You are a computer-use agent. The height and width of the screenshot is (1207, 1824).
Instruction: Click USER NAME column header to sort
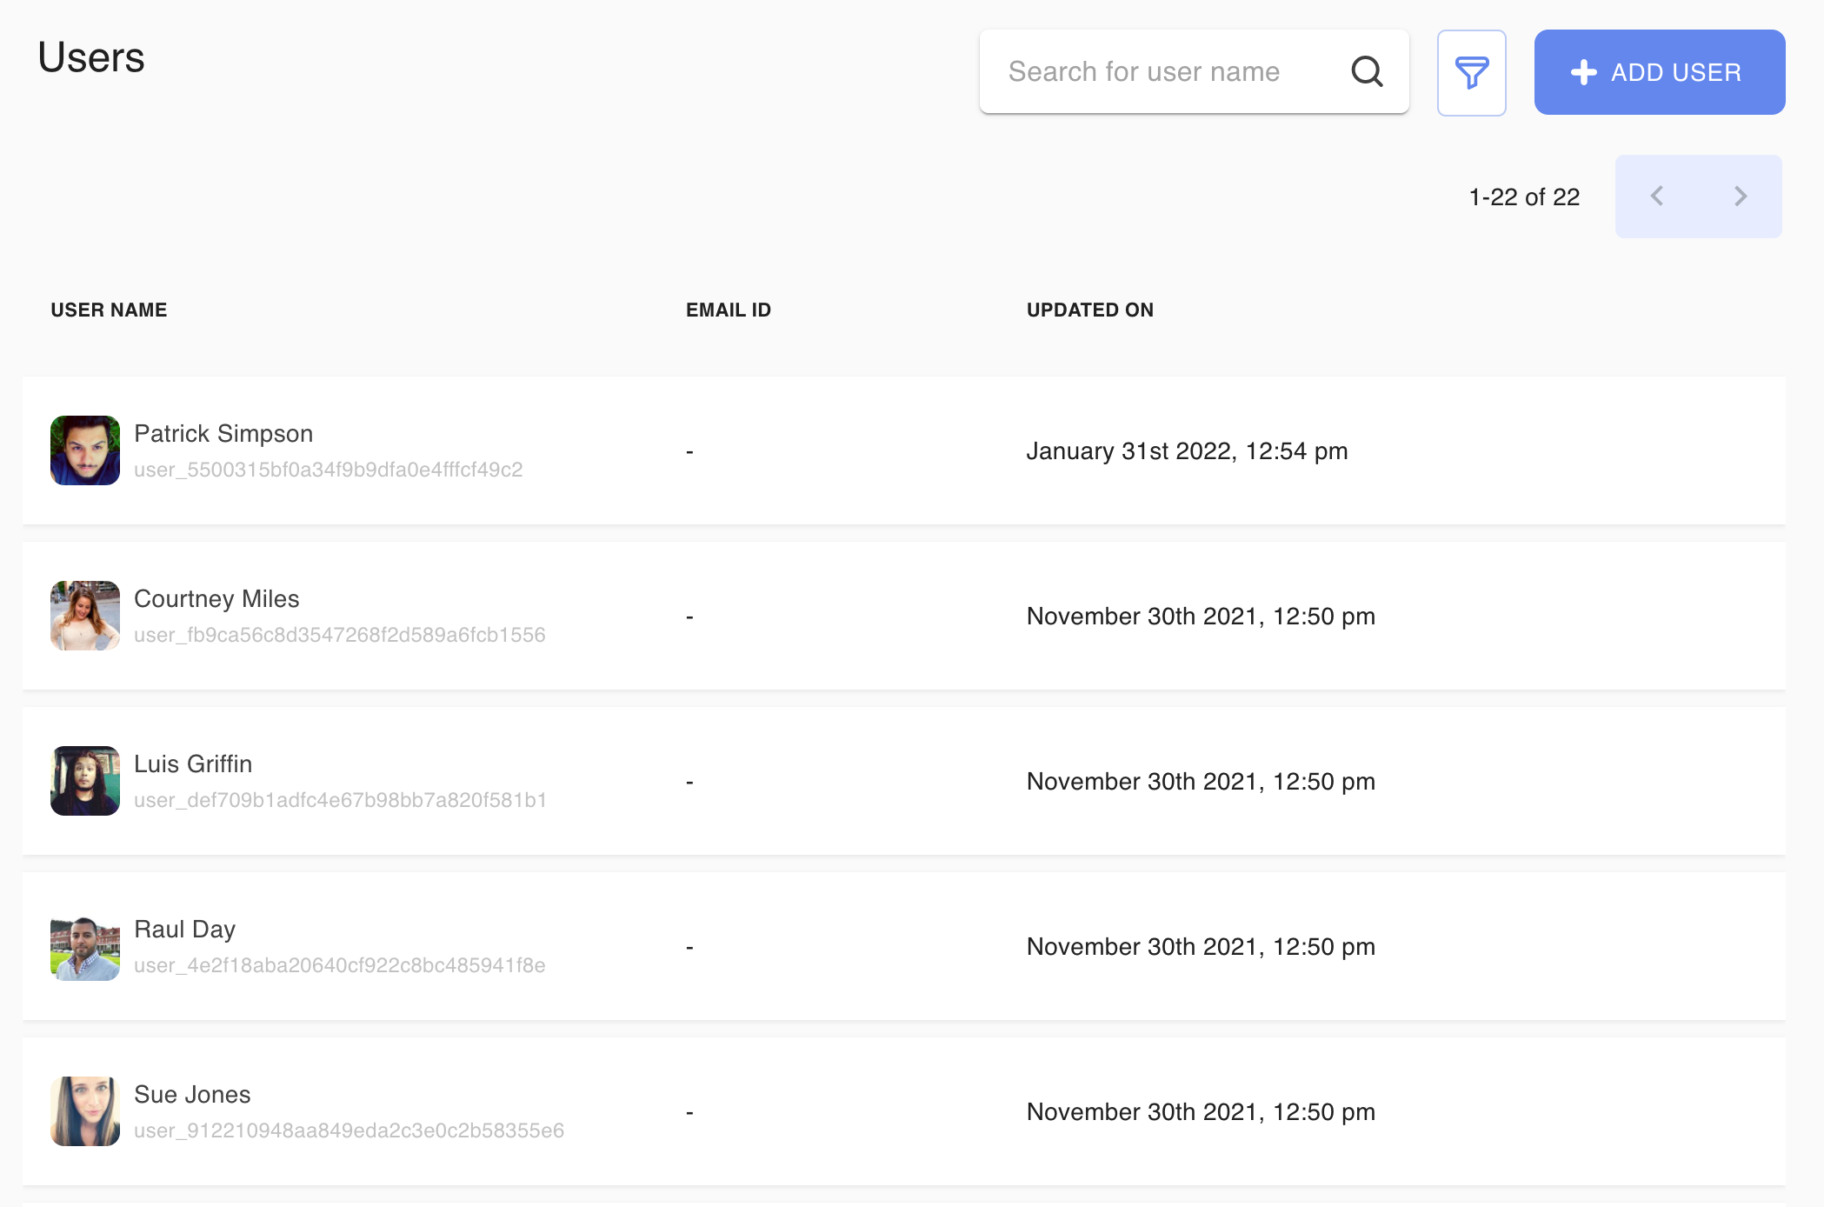click(x=109, y=309)
